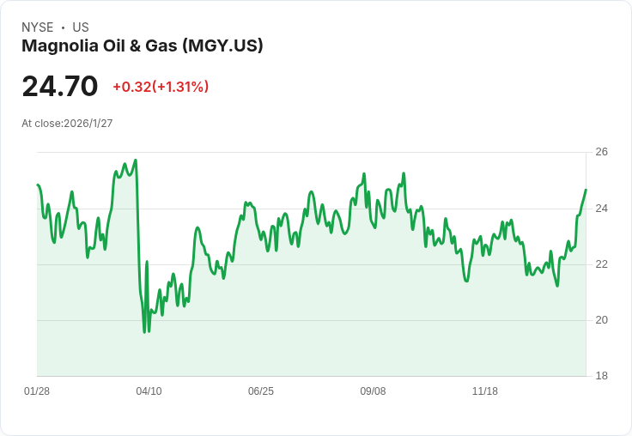Click the 18 y-axis price label
The width and height of the screenshot is (632, 436).
tap(602, 376)
